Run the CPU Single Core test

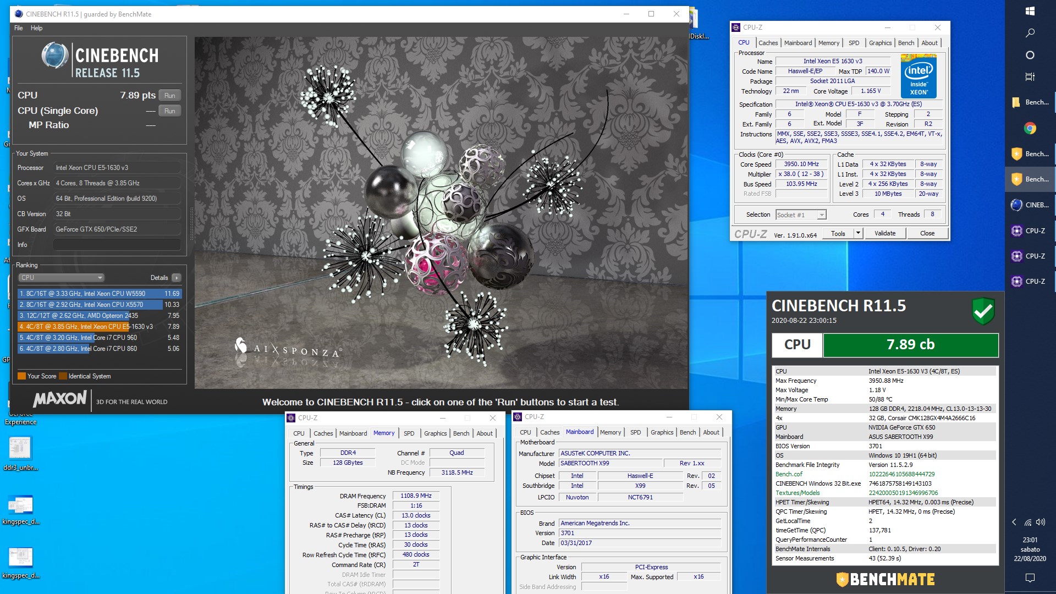169,111
